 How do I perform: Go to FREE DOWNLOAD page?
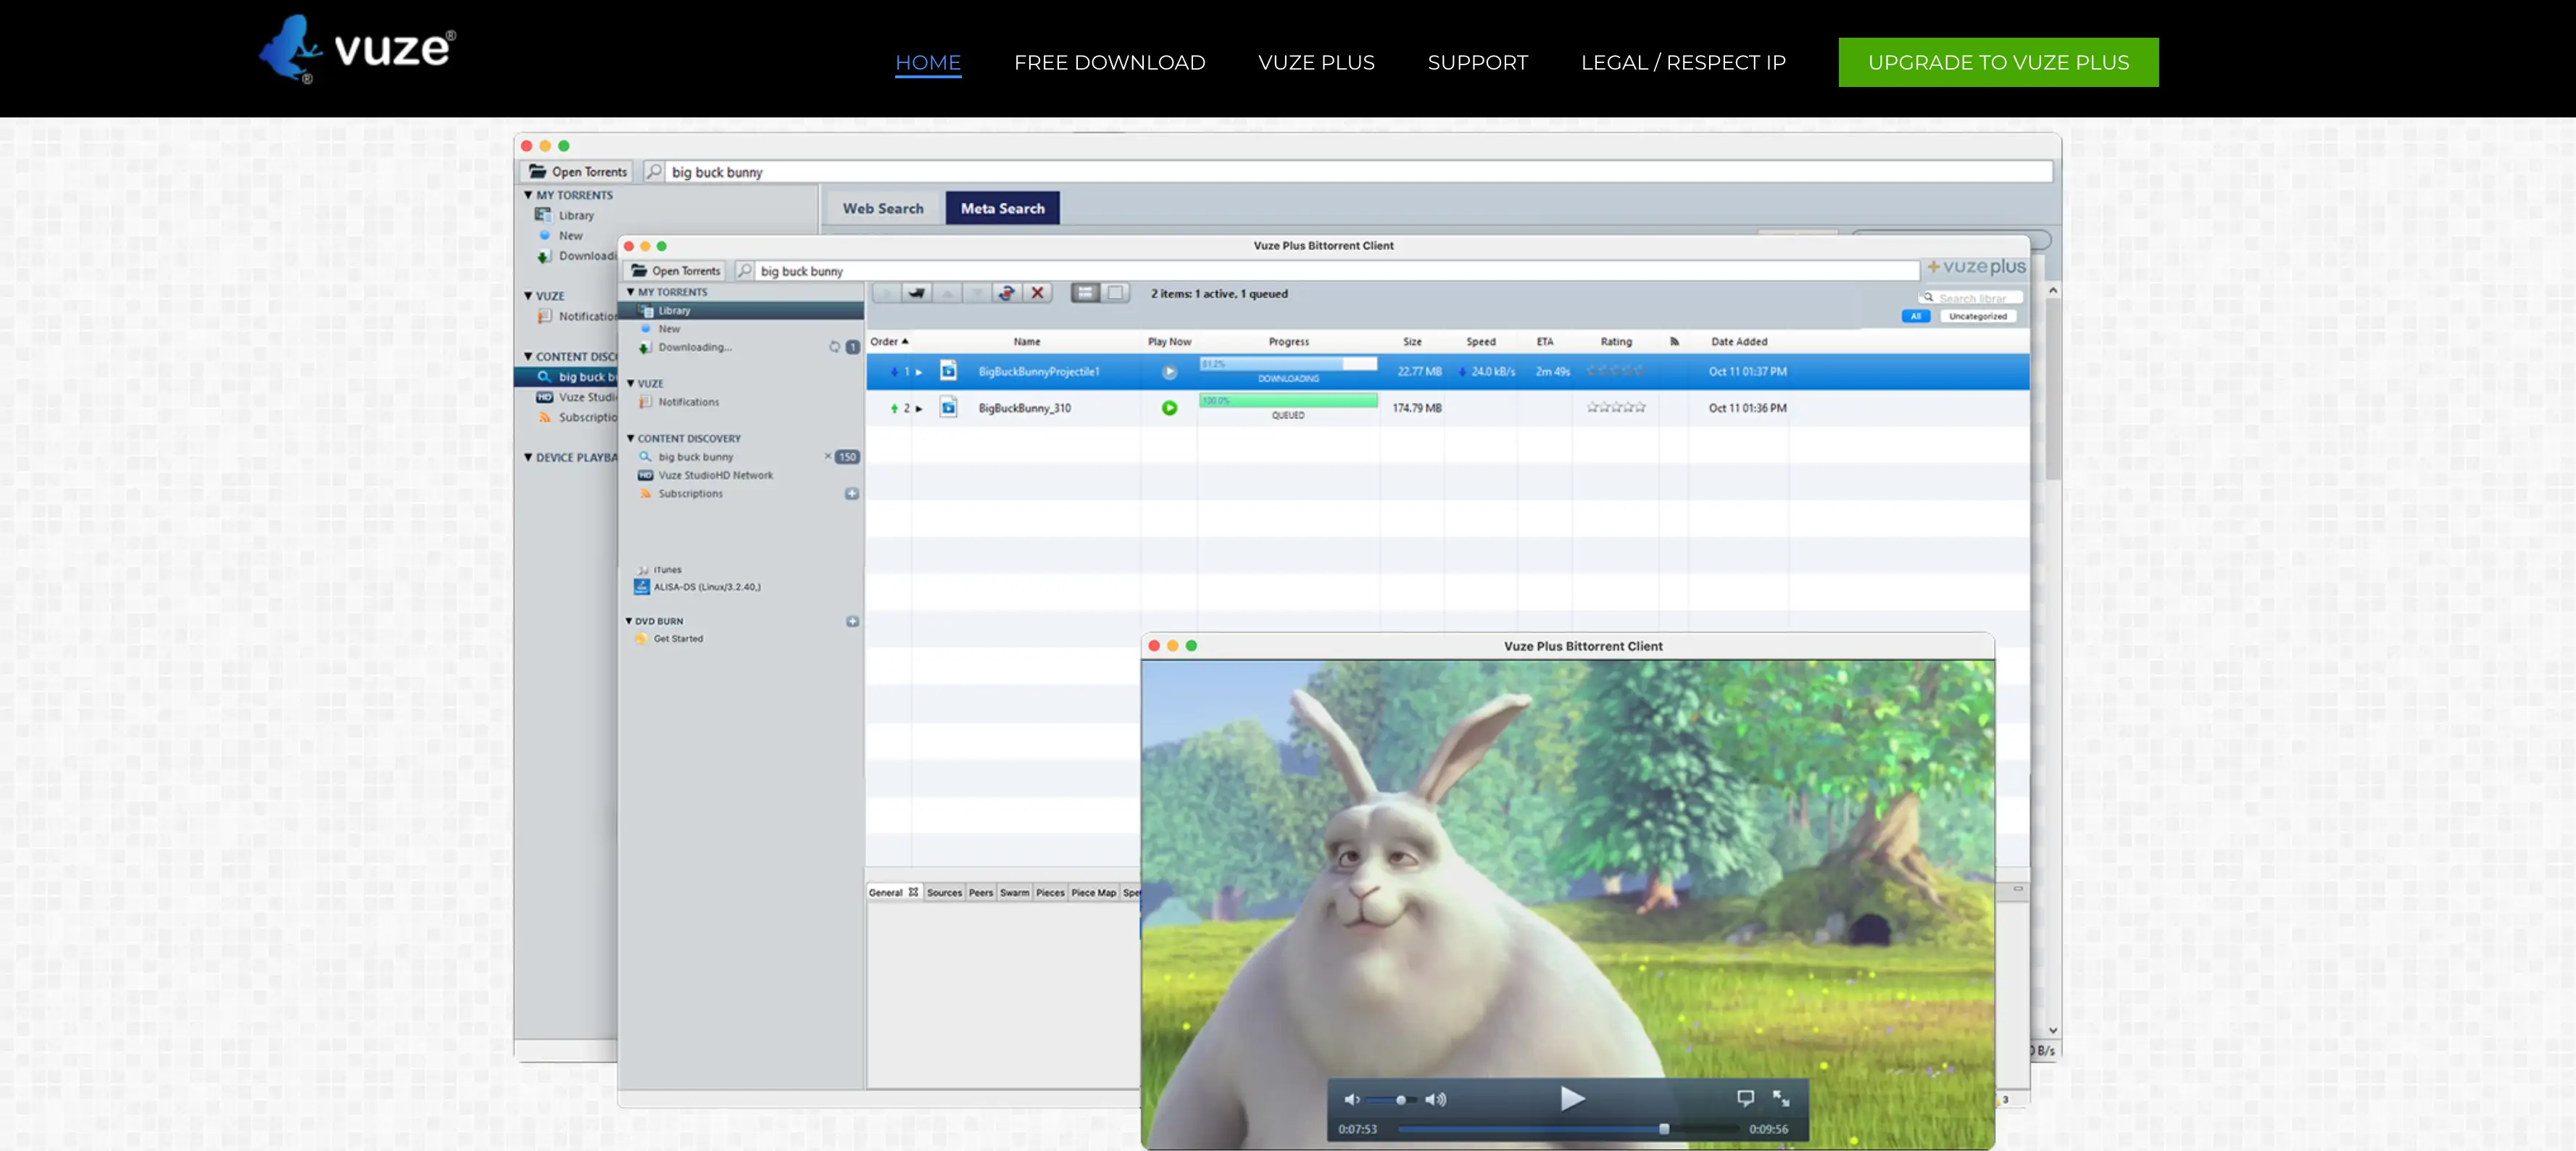click(1110, 62)
